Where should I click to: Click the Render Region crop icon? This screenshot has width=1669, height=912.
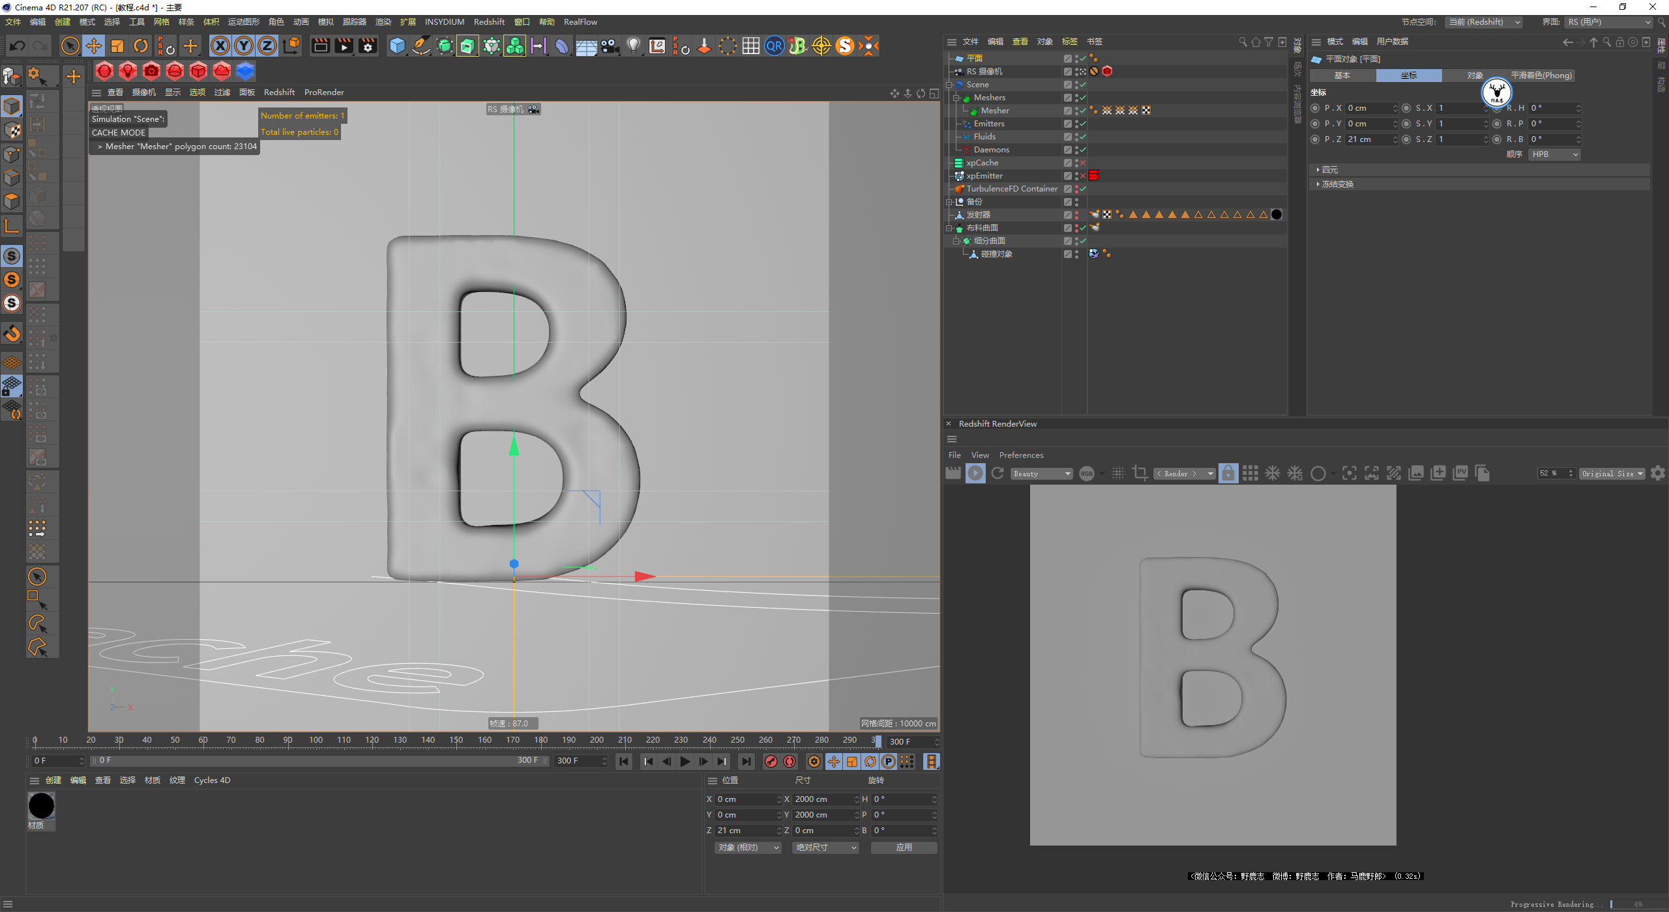coord(1140,474)
